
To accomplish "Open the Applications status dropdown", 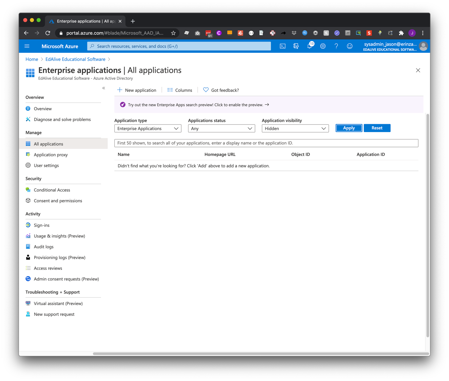I will (x=221, y=128).
